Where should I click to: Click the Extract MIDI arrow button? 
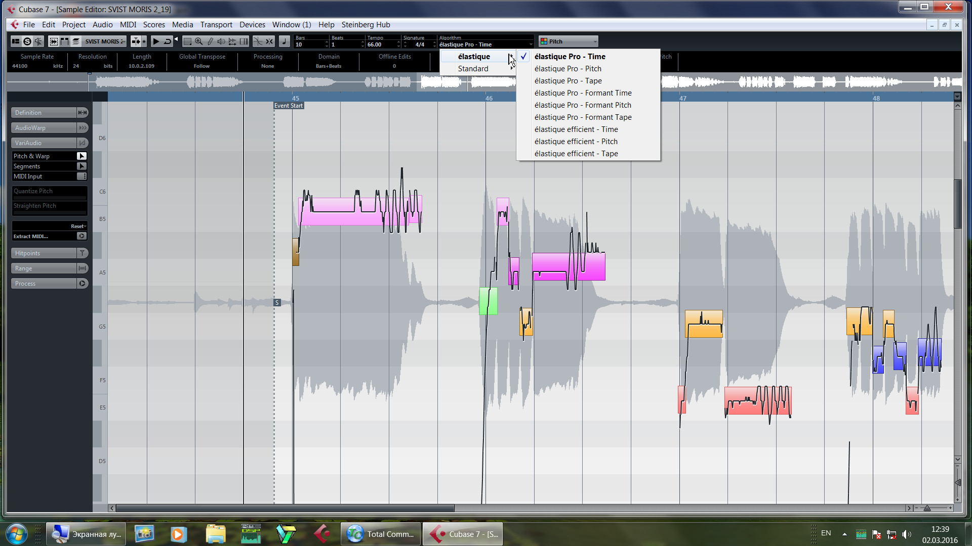point(82,236)
